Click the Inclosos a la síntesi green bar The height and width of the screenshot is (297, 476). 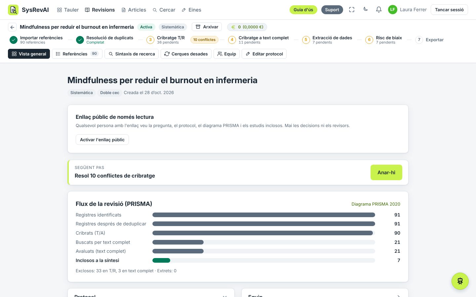tap(161, 260)
